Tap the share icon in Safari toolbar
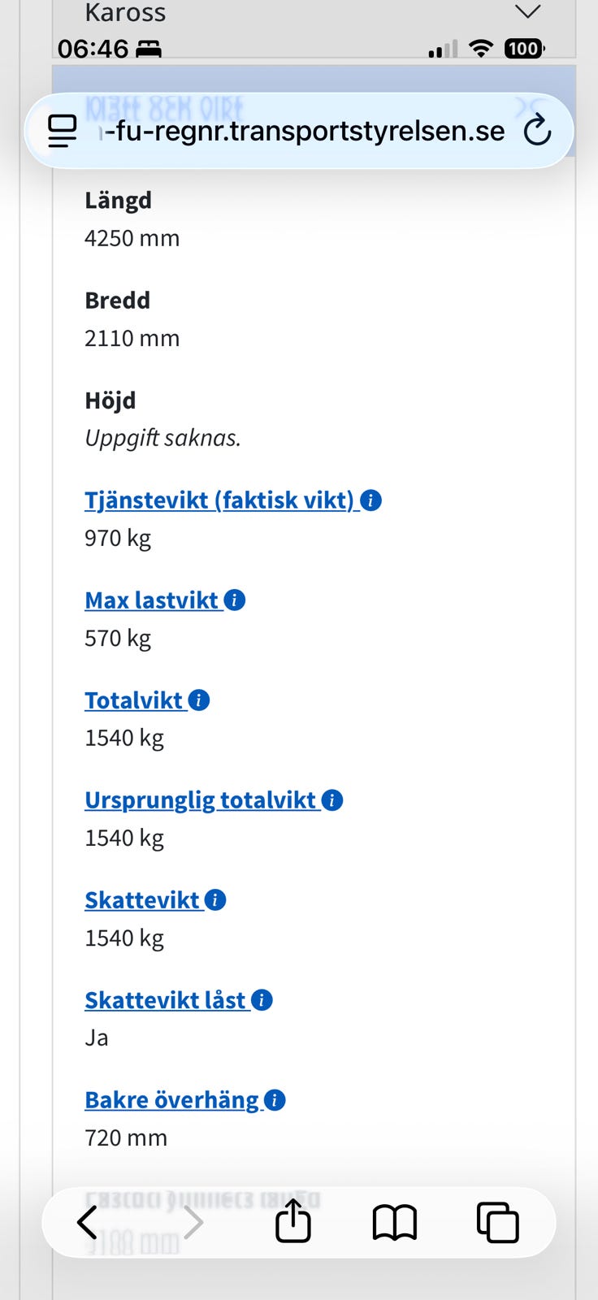This screenshot has width=598, height=1300. point(292,1221)
